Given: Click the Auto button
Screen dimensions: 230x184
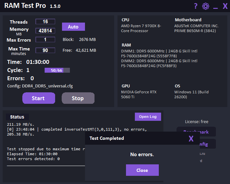Looking at the screenshot, I should [x=73, y=27].
